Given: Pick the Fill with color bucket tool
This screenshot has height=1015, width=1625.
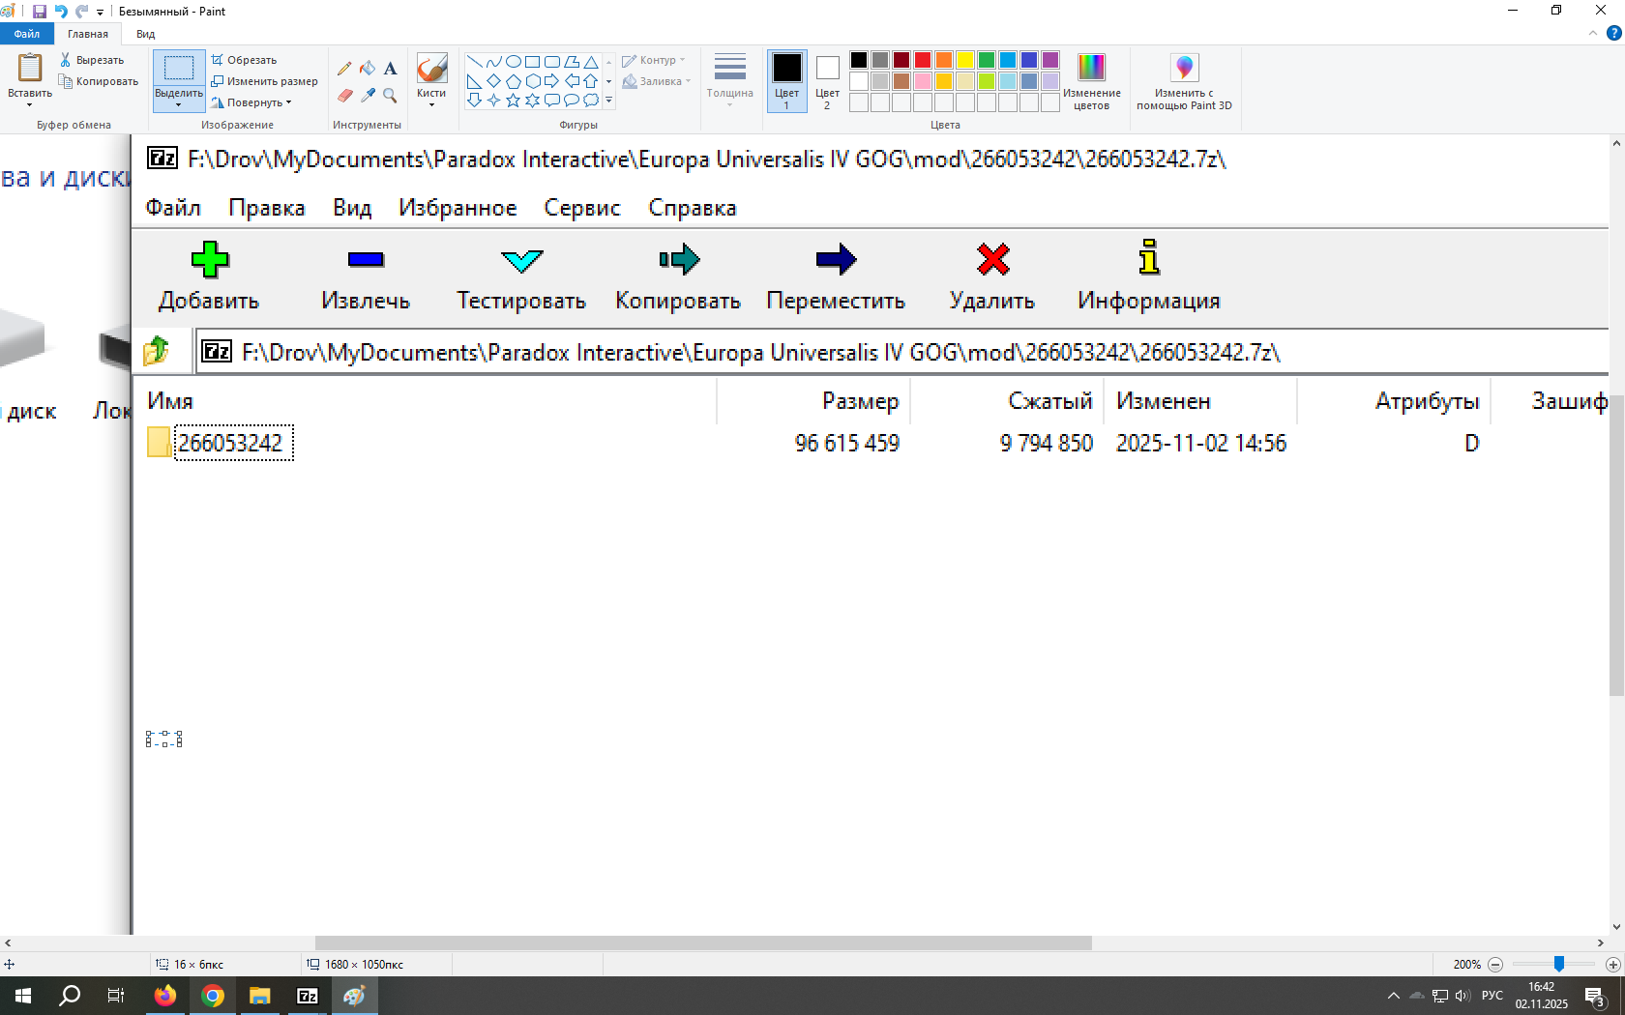Looking at the screenshot, I should click(368, 69).
